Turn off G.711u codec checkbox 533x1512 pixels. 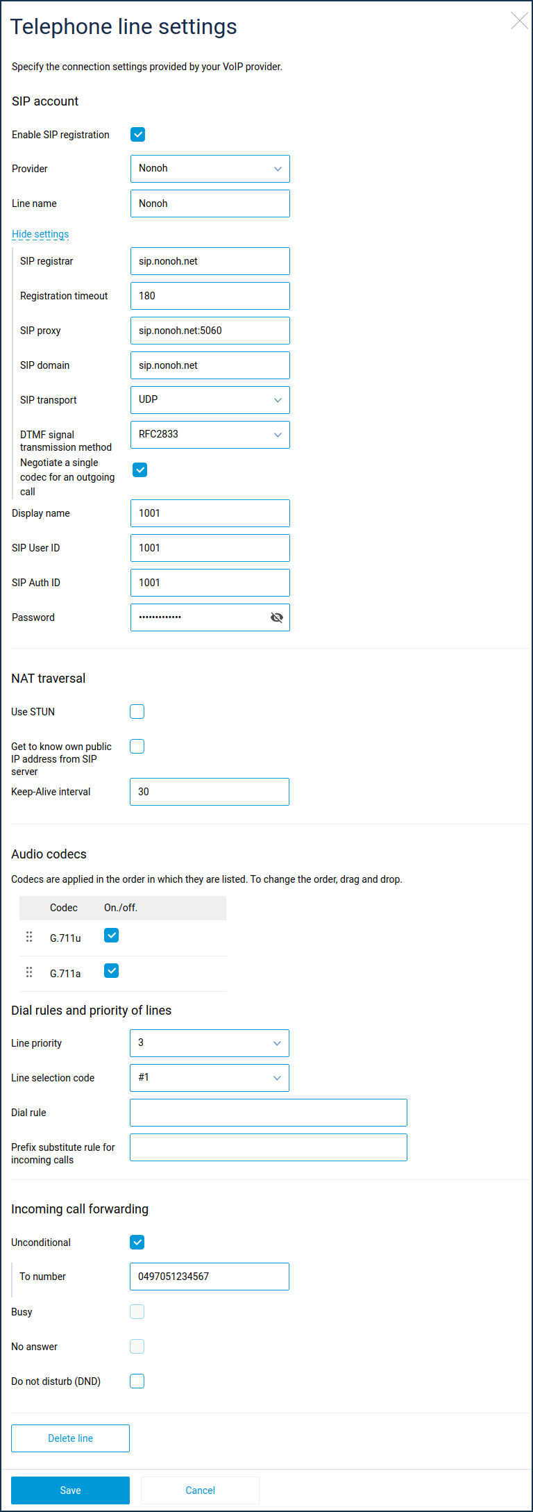[111, 936]
